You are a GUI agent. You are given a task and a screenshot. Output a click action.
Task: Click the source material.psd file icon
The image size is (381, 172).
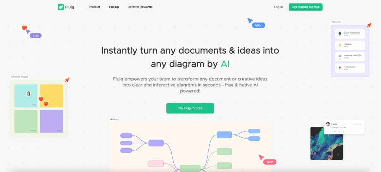click(x=340, y=34)
